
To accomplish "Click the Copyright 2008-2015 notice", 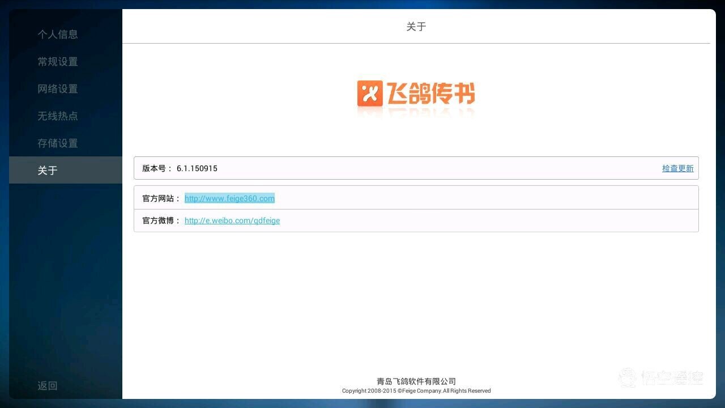I will point(416,391).
